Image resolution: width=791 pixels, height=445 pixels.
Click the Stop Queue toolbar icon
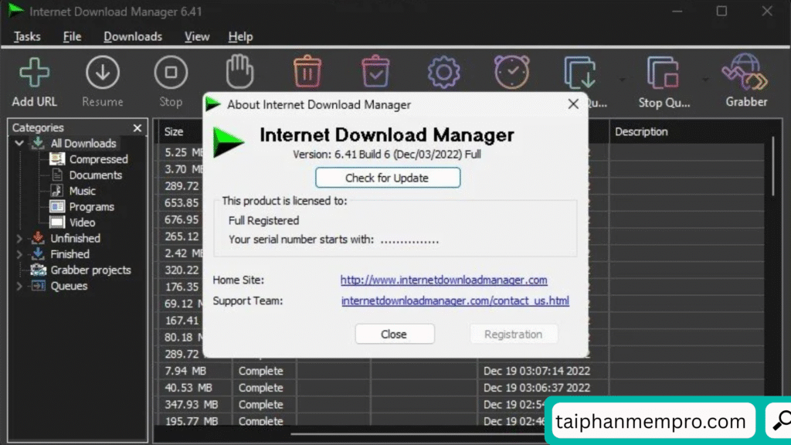[x=662, y=74]
